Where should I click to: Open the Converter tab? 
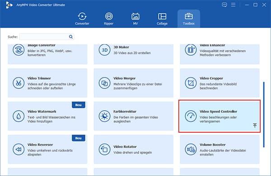click(x=82, y=19)
